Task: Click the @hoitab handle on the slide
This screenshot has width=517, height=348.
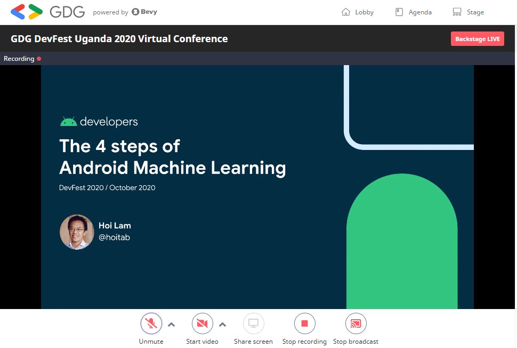Action: 115,238
